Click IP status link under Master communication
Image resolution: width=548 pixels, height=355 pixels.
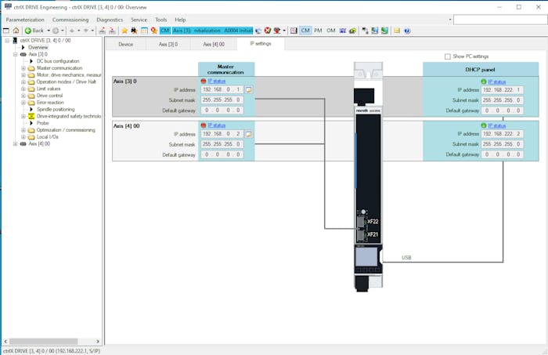click(x=217, y=81)
